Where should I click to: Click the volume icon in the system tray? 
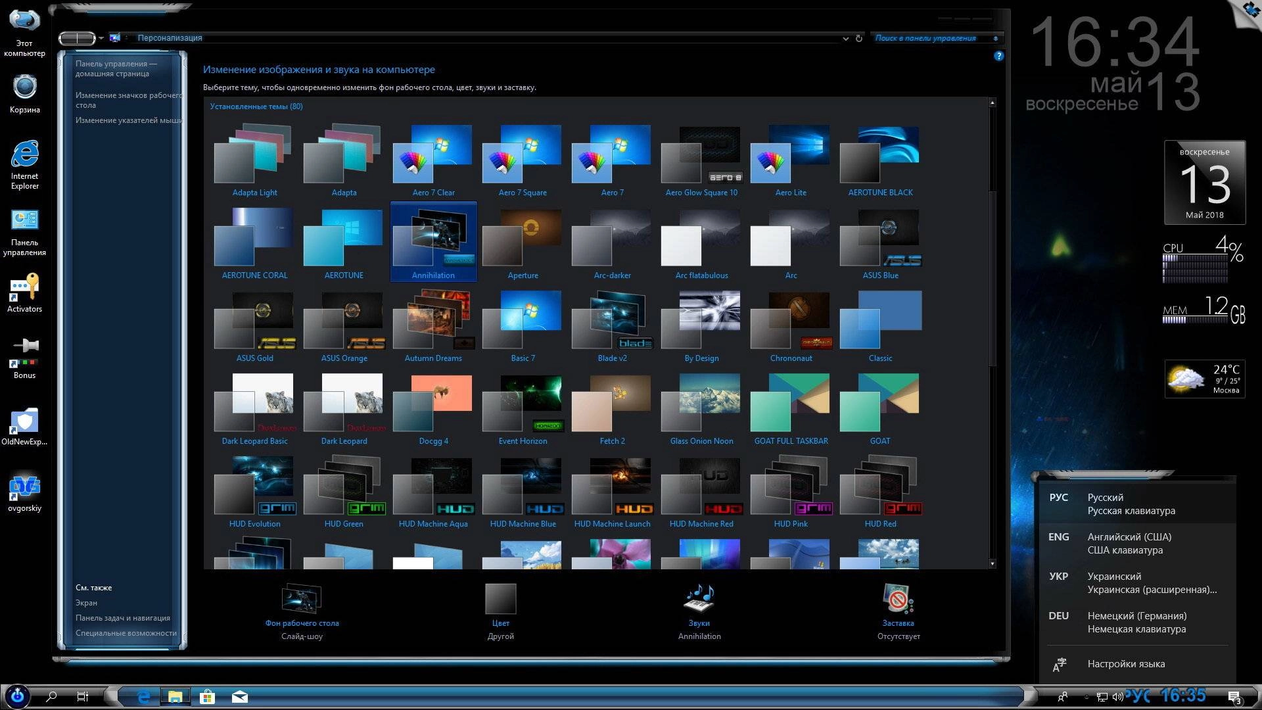(1117, 696)
